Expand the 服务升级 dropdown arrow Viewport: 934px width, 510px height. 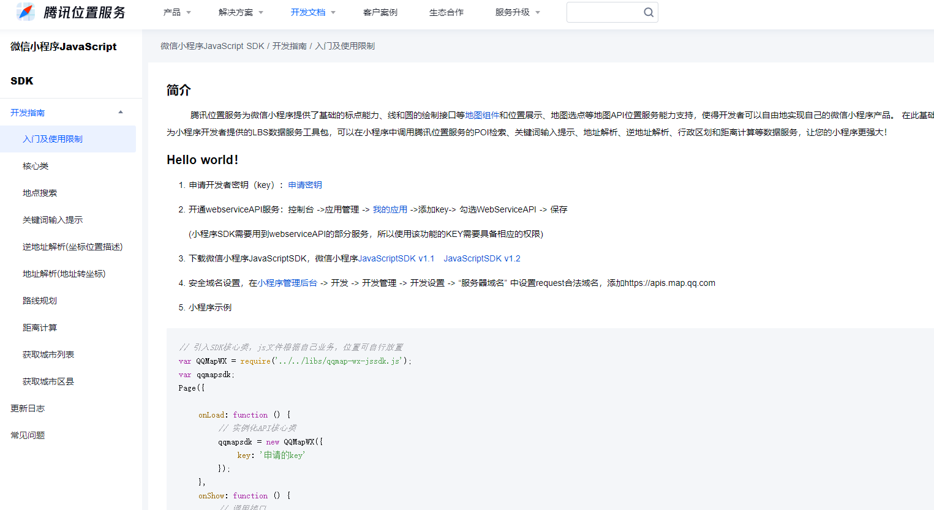tap(538, 12)
